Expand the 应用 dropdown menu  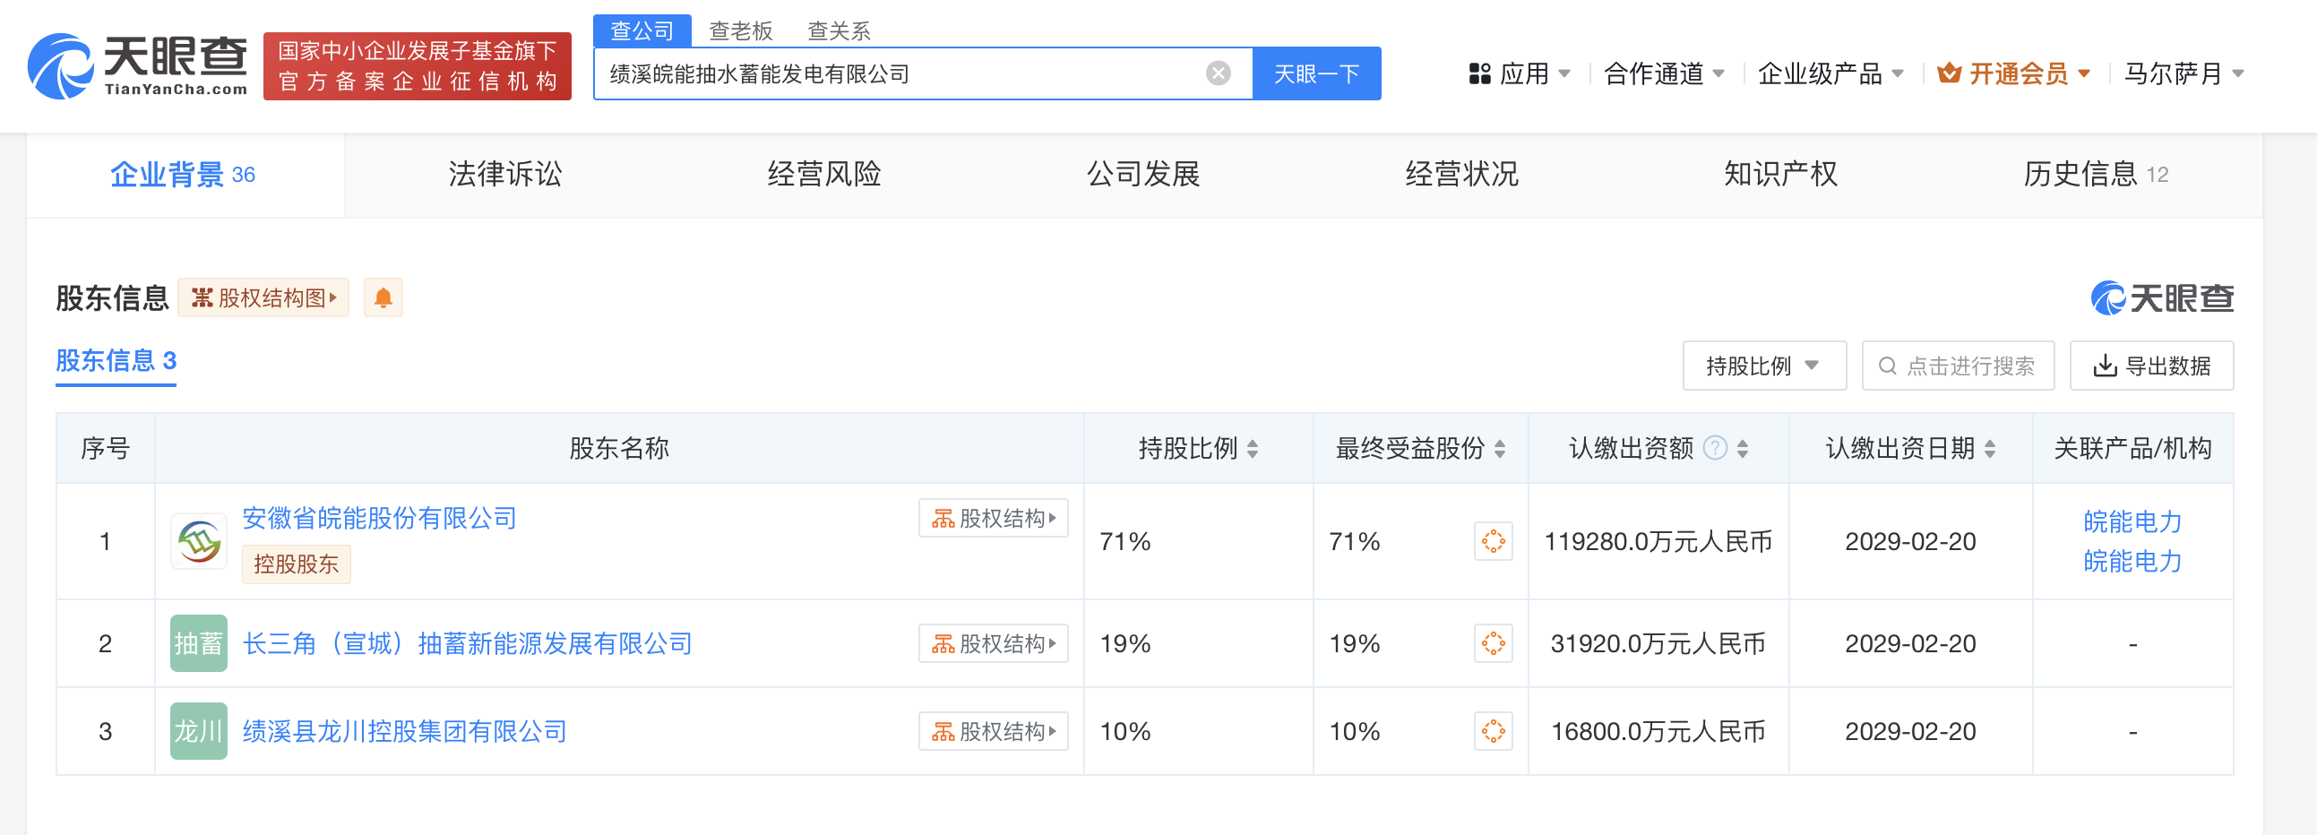click(1520, 73)
